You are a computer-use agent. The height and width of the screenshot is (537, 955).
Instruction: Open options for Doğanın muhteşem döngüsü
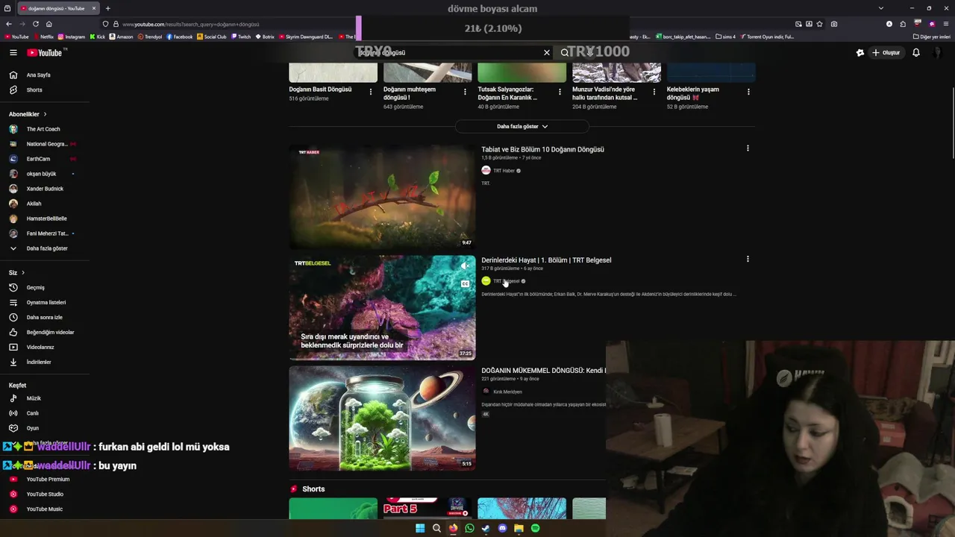click(x=465, y=92)
